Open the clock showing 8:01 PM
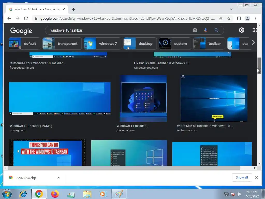This screenshot has width=265, height=199. click(252, 194)
